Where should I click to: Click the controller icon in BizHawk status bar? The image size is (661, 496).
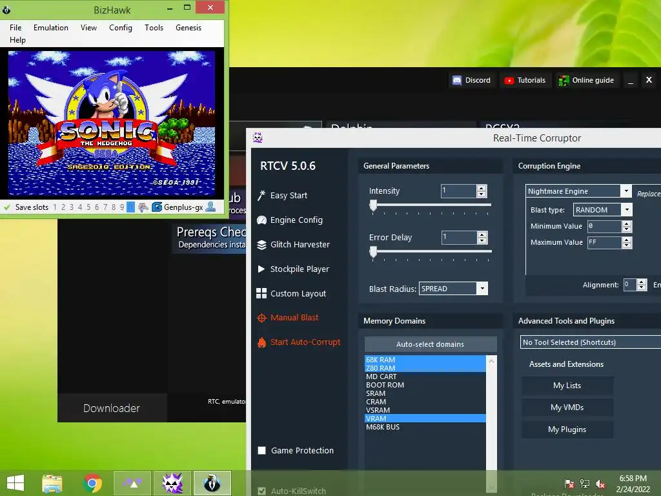(x=143, y=207)
